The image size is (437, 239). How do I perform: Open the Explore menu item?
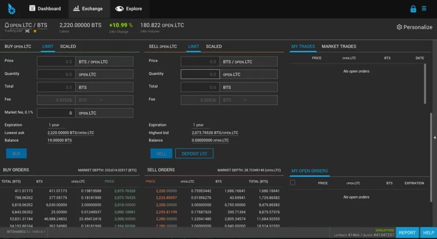click(128, 9)
